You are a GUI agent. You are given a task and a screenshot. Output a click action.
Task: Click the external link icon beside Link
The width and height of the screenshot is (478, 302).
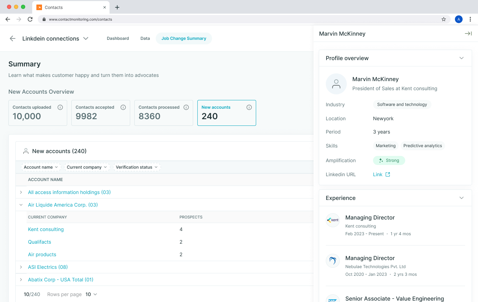point(388,174)
